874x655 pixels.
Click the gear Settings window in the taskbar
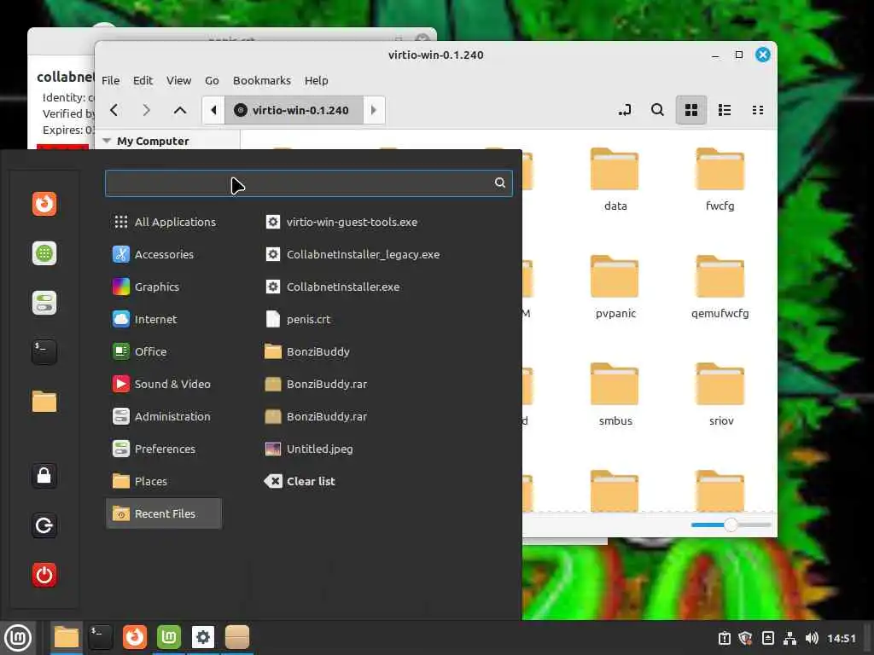(203, 638)
